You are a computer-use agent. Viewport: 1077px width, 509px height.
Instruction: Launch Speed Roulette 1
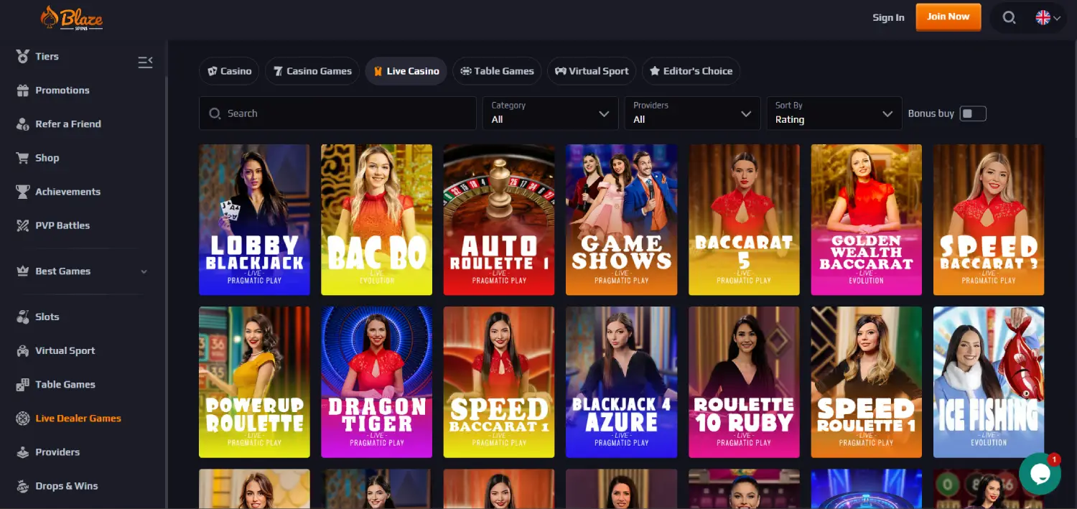(x=867, y=382)
